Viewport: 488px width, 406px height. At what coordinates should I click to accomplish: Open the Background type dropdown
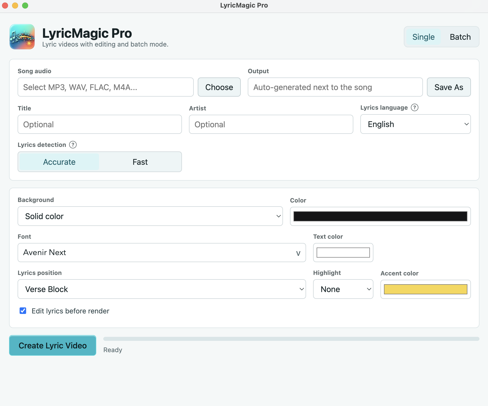(x=150, y=216)
